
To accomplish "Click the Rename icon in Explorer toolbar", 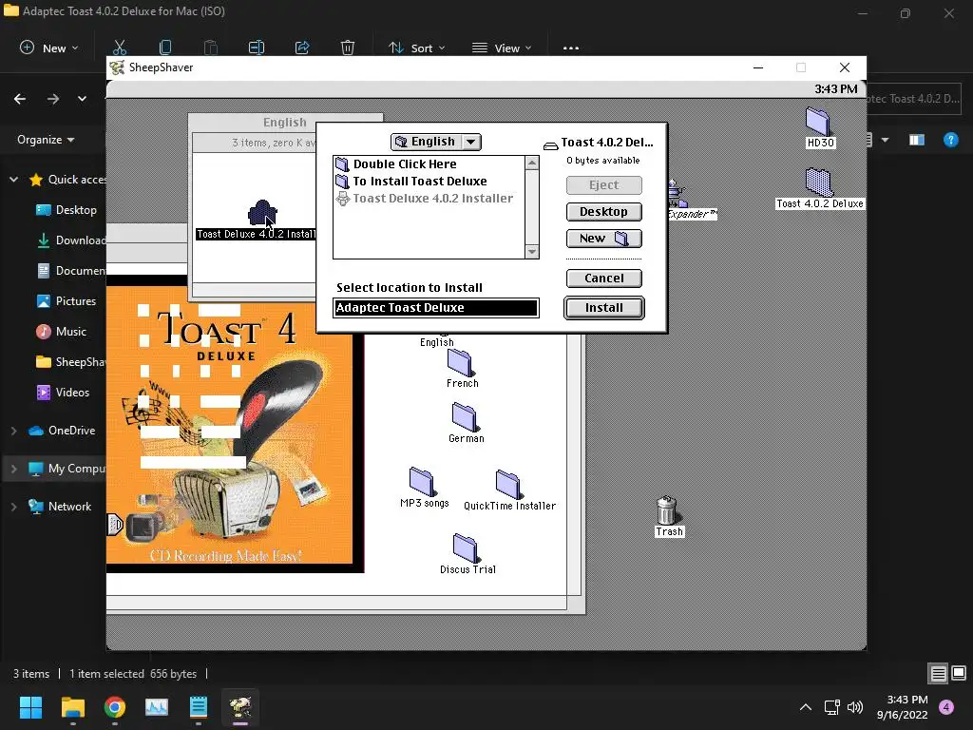I will [257, 48].
